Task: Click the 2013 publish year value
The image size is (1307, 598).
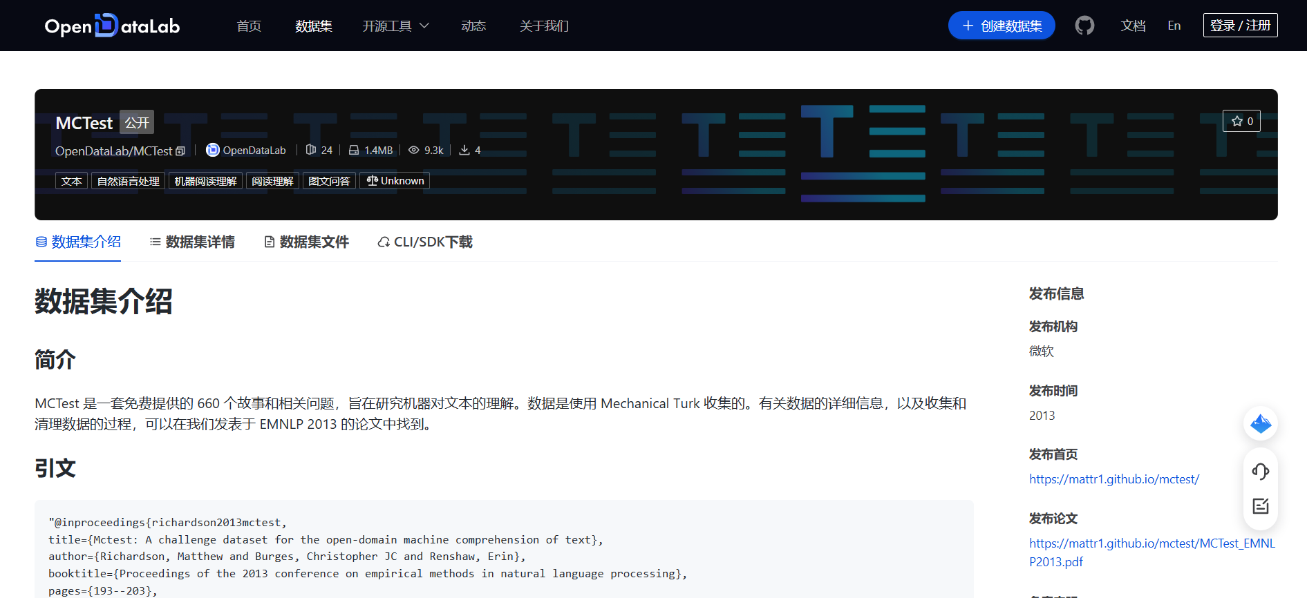Action: click(x=1042, y=416)
